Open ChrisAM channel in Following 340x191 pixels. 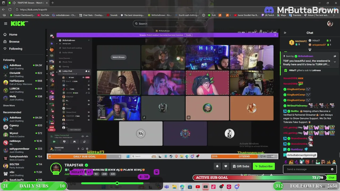click(x=23, y=75)
